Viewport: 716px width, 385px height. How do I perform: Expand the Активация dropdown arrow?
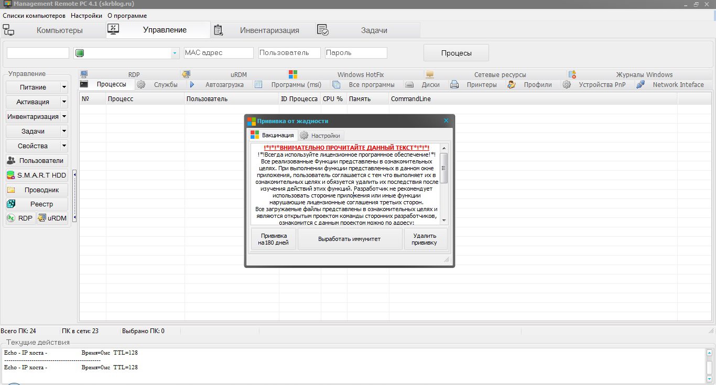[64, 102]
